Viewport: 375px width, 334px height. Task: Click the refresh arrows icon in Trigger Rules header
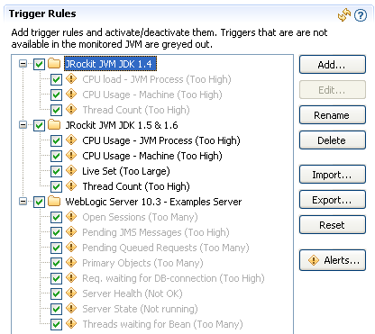point(344,15)
